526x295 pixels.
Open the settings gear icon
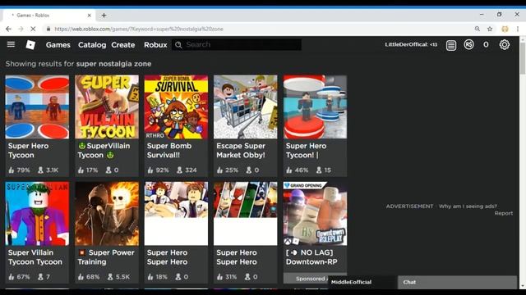[x=504, y=44]
